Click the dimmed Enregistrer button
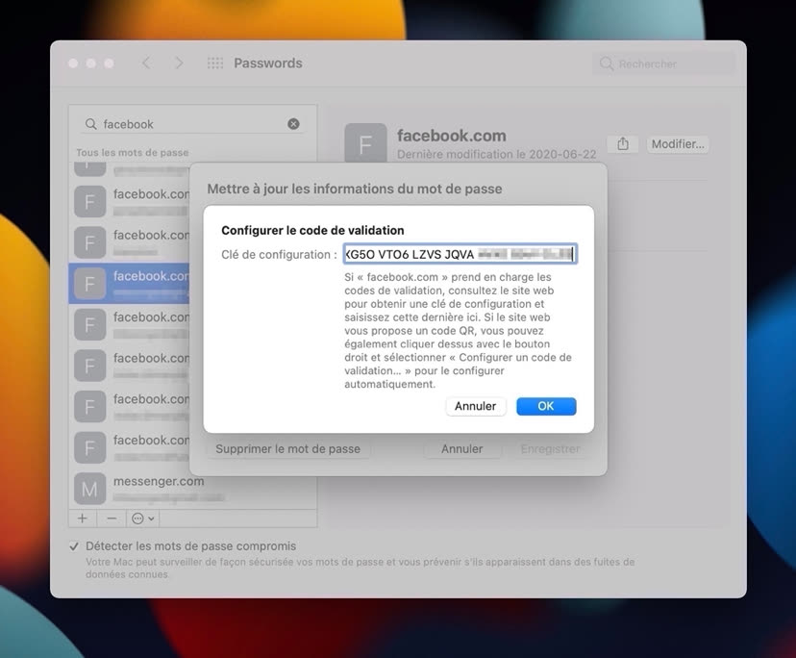Image resolution: width=796 pixels, height=658 pixels. 550,449
